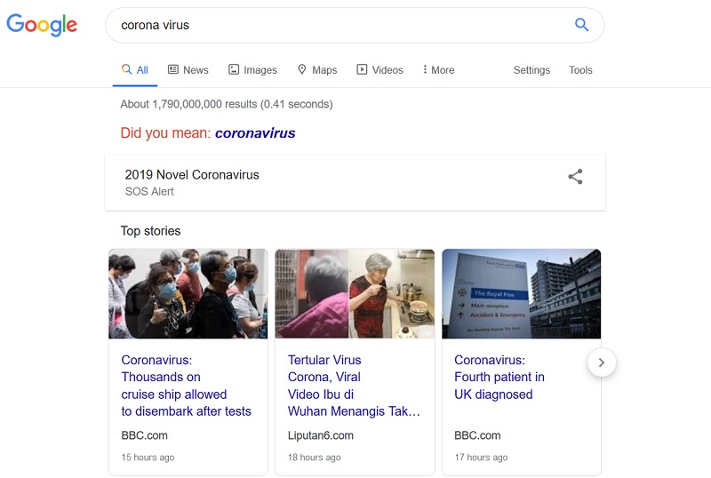711x478 pixels.
Task: Click the next arrow in Top stories carousel
Action: tap(602, 362)
